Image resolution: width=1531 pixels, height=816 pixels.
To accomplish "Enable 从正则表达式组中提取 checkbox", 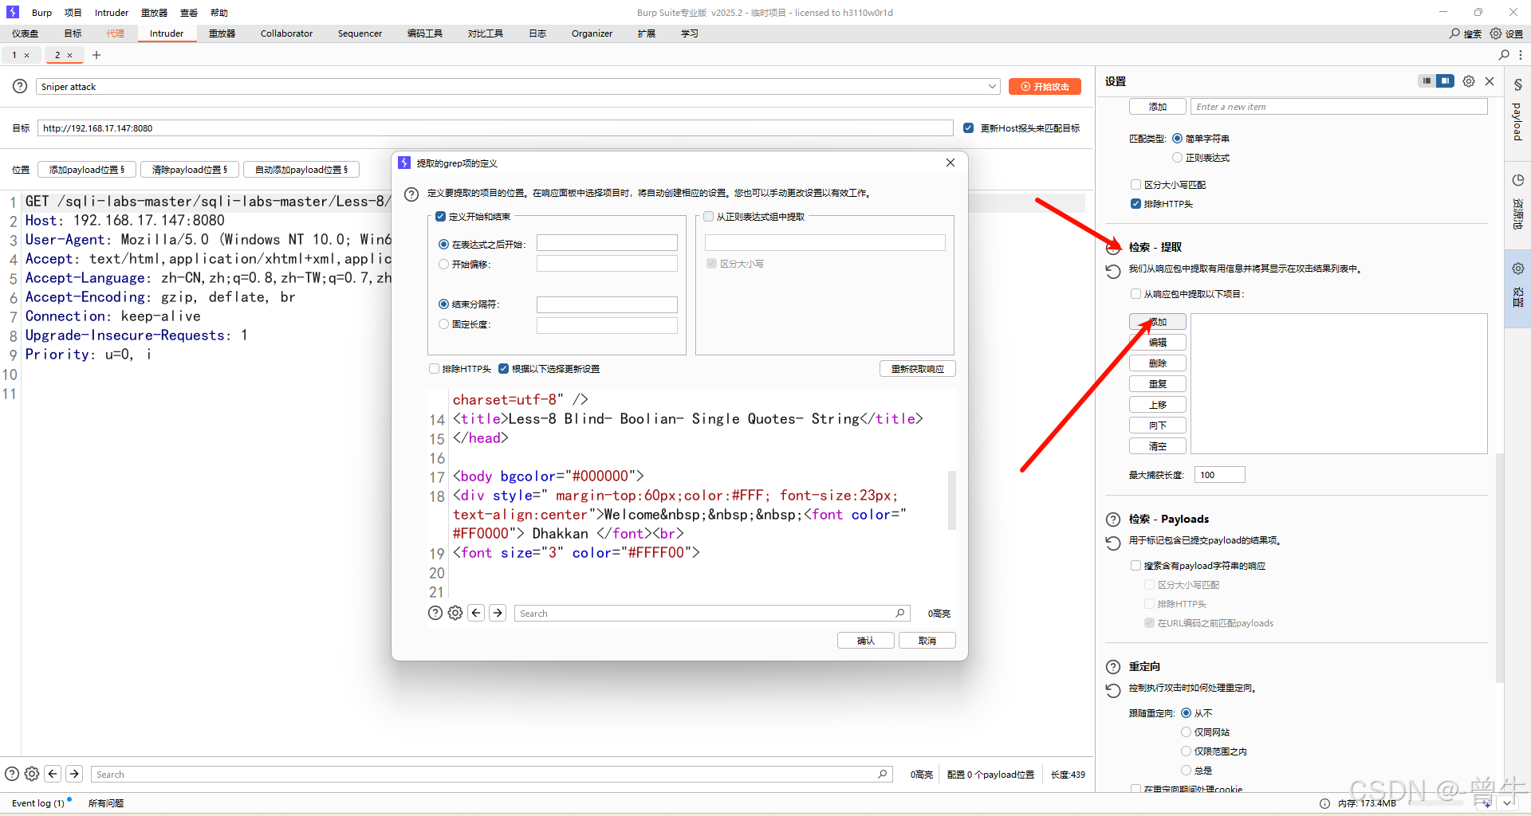I will pos(708,217).
